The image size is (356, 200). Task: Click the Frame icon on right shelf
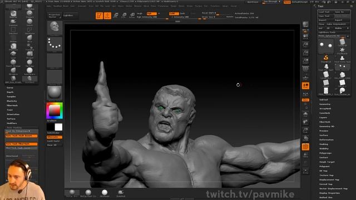pos(305,114)
